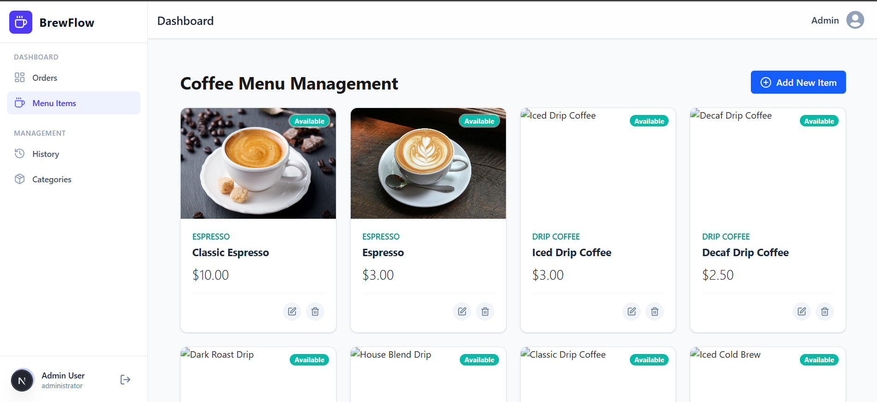Click the Available badge on Decaf Drip Coffee
Viewport: 877px width, 402px height.
click(x=819, y=121)
